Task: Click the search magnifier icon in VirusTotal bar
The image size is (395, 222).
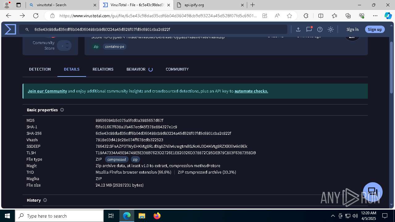Action: click(27, 30)
